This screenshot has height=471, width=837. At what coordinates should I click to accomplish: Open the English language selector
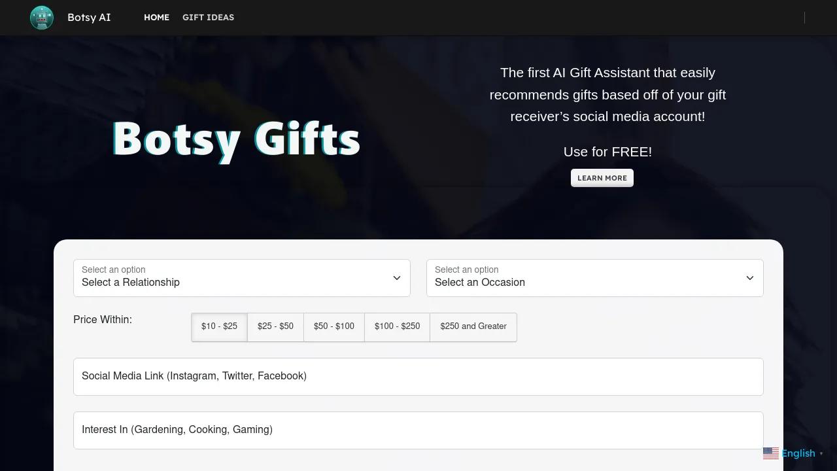coord(793,453)
